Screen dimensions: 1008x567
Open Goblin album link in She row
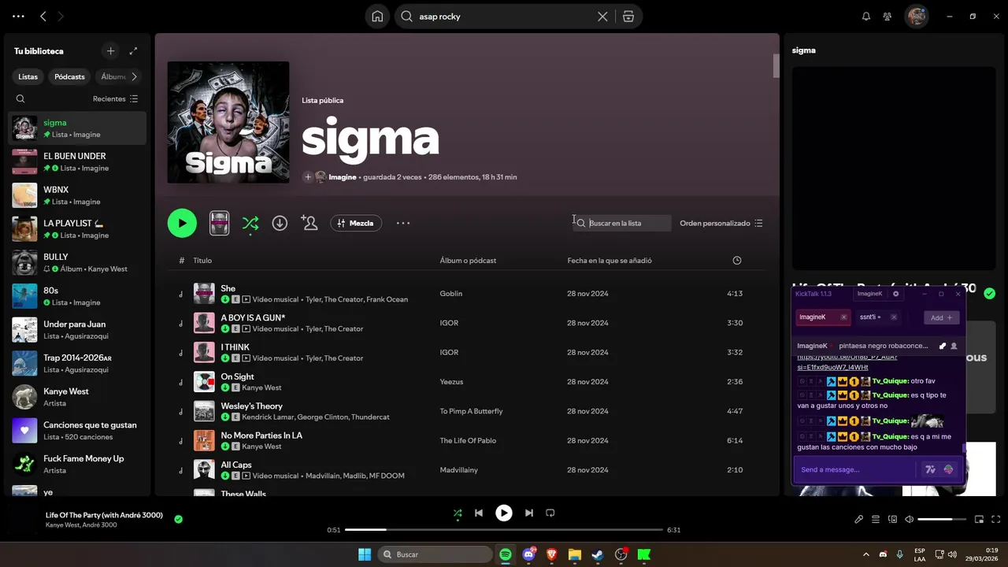451,294
